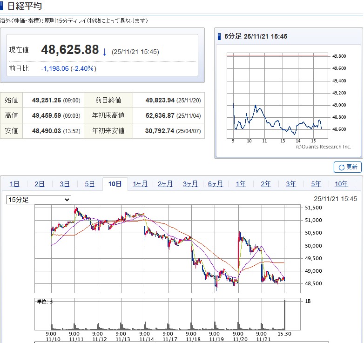Open the 15分足 interval dropdown
364x343 pixels.
(x=39, y=200)
